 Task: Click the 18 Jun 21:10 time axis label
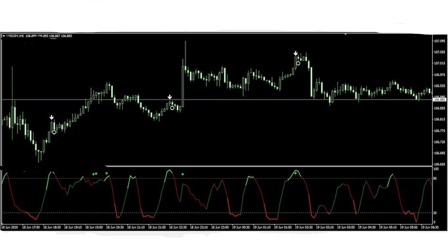(136, 227)
